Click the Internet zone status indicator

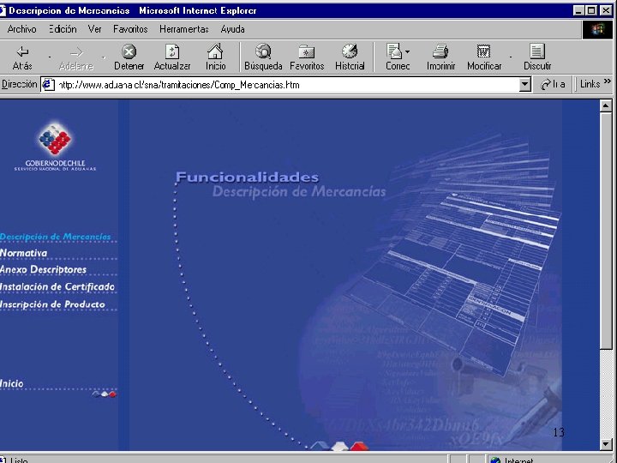551,460
